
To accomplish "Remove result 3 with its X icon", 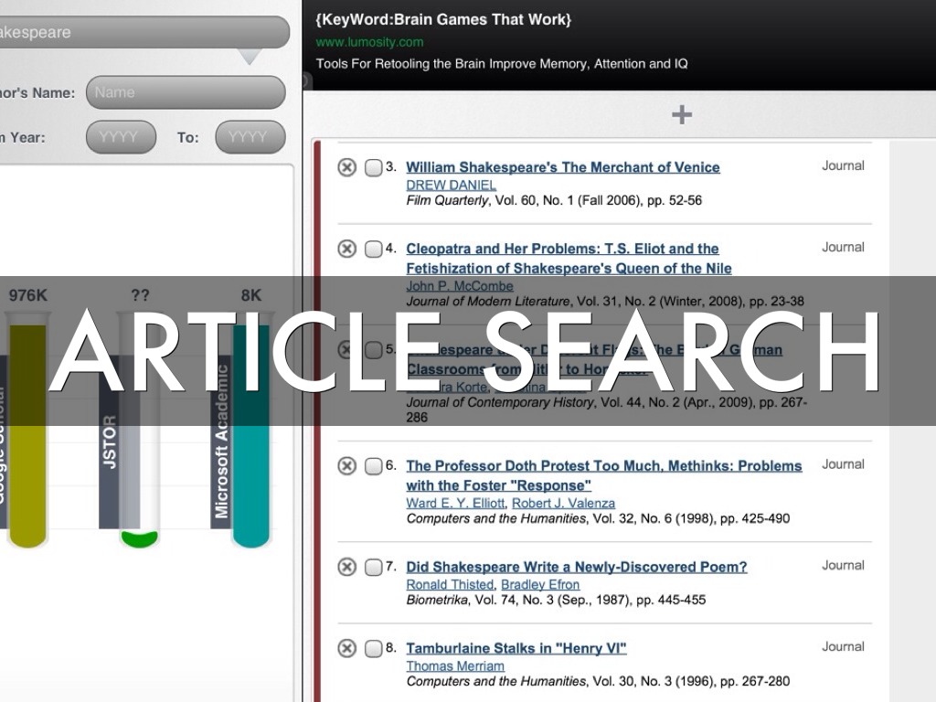I will click(x=346, y=167).
